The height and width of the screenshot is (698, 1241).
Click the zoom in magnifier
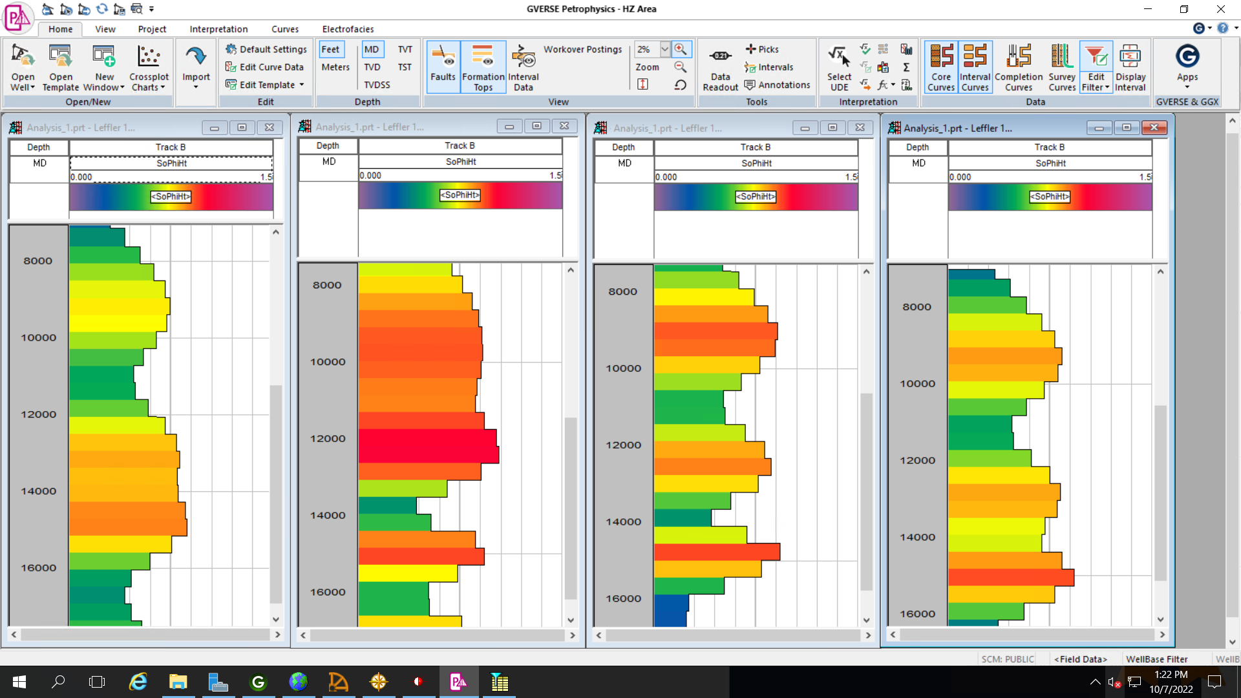tap(681, 49)
